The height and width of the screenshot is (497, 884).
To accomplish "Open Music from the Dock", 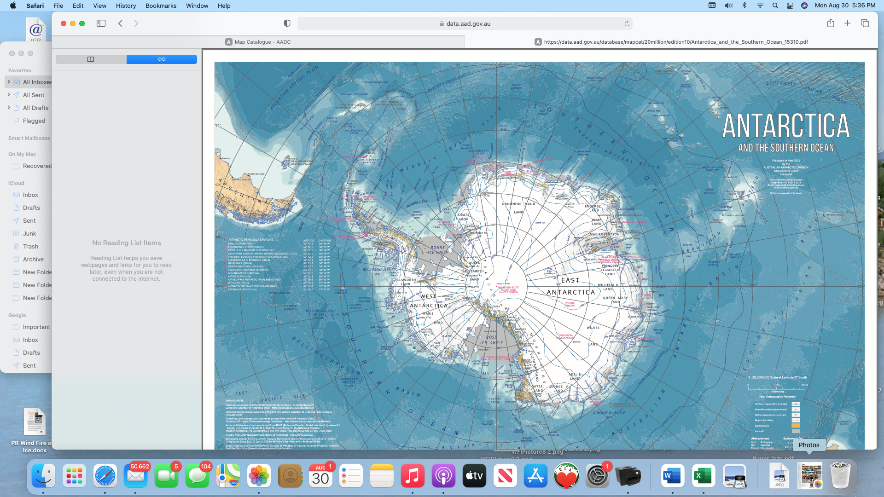I will [x=413, y=476].
